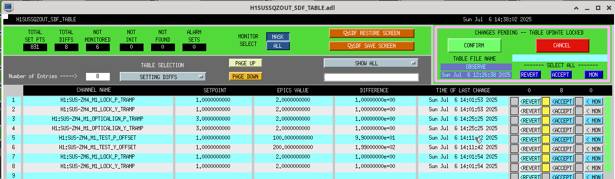Go to next page with PAGE DOWN
Viewport: 615px width, 179px height.
pyautogui.click(x=245, y=76)
